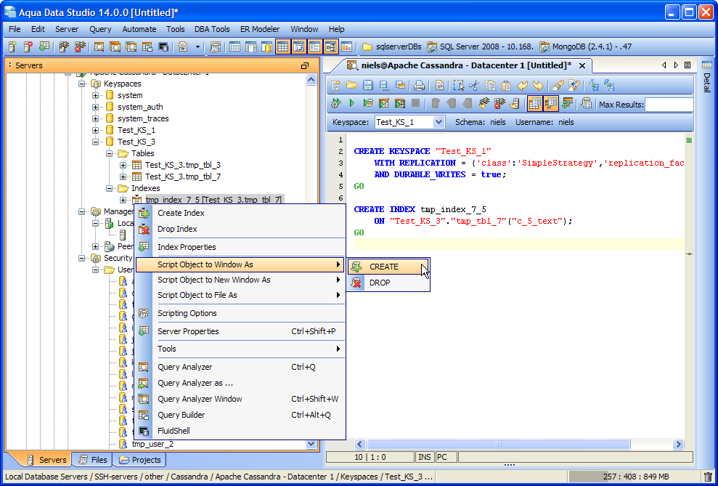This screenshot has height=486, width=718.
Task: Open the FluidShell terminal icon in main toolbar
Action: click(163, 46)
